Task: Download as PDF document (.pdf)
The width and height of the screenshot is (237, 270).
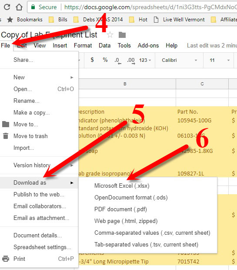Action: (148, 209)
